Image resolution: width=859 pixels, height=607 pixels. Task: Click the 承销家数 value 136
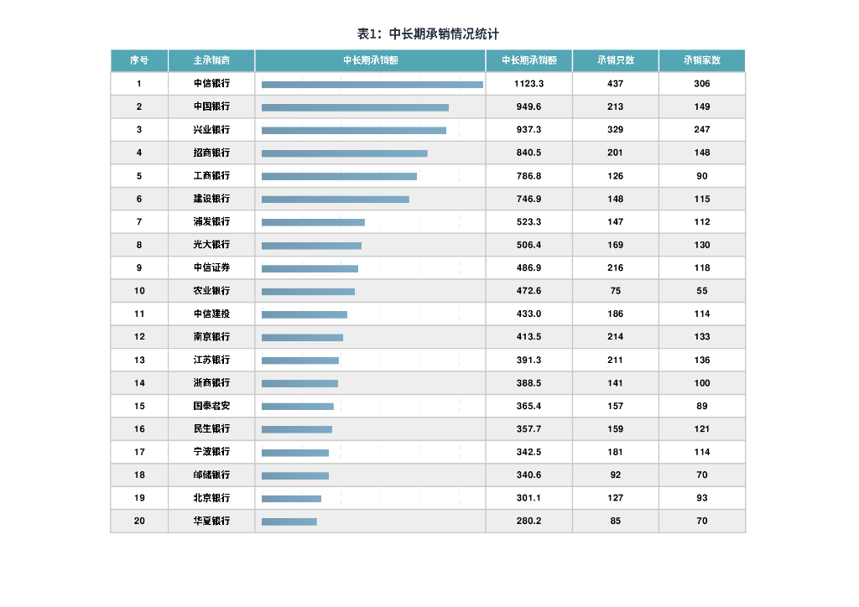(x=702, y=360)
